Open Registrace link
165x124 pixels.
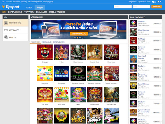coord(133,2)
